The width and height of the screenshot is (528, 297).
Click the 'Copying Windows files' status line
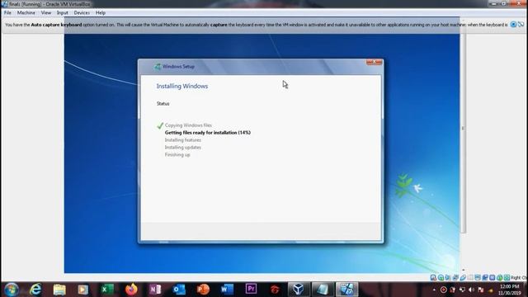pos(188,125)
